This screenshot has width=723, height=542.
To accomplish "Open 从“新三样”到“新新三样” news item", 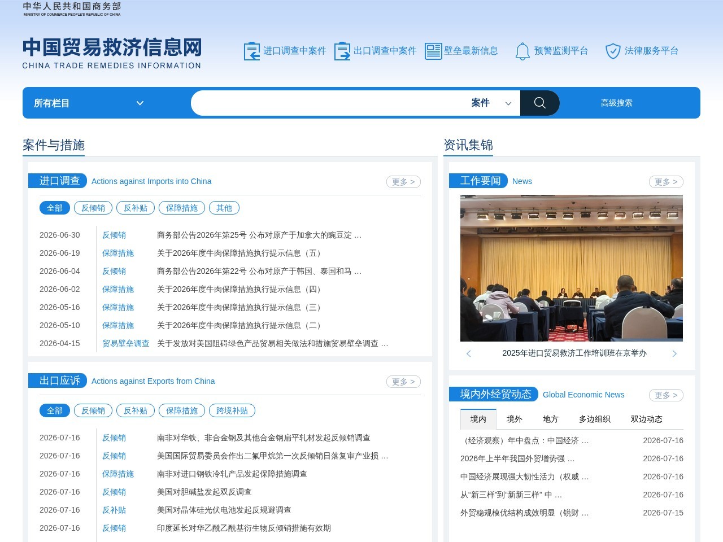I will click(511, 495).
